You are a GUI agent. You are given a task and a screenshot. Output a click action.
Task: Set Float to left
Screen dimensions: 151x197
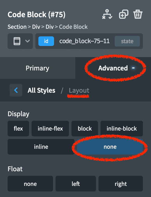click(x=76, y=184)
